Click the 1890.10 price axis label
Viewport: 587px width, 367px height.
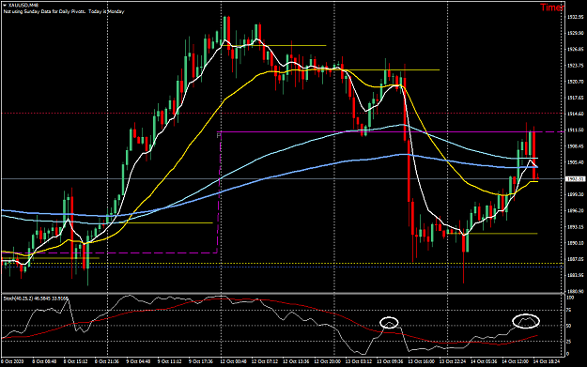tap(576, 243)
